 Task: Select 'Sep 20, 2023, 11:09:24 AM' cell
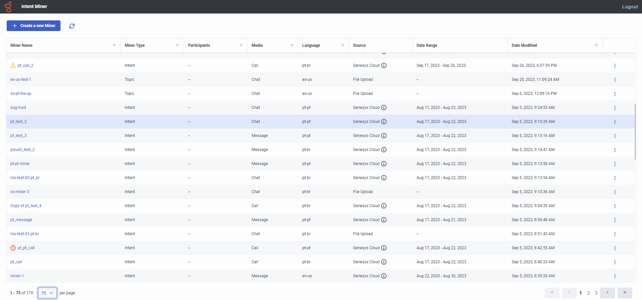(x=535, y=80)
